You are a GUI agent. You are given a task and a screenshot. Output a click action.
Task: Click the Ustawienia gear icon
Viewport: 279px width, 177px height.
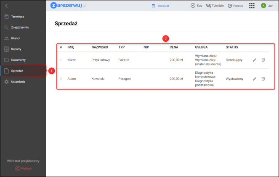pyautogui.click(x=6, y=82)
